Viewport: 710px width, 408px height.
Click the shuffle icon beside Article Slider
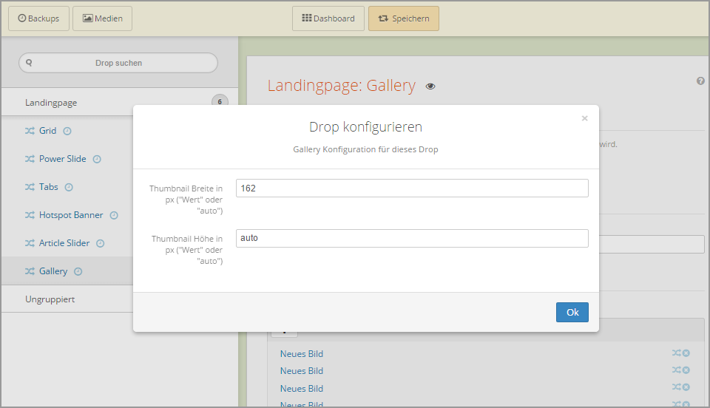click(30, 243)
